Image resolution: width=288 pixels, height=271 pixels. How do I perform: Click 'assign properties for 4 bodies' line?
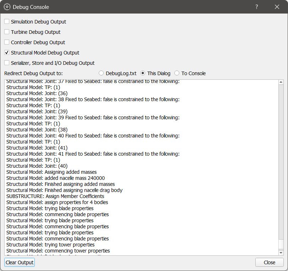(57, 202)
